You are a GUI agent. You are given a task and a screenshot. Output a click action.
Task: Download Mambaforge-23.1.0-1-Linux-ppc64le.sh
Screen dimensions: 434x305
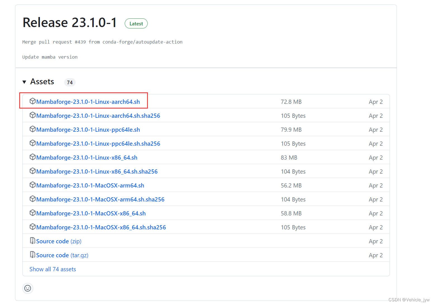[88, 130]
